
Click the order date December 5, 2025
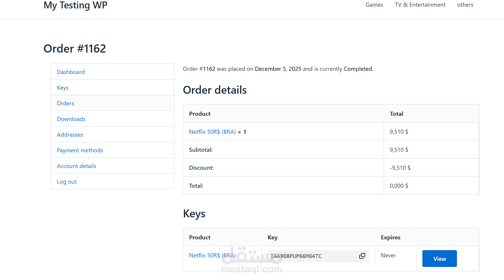click(x=278, y=69)
